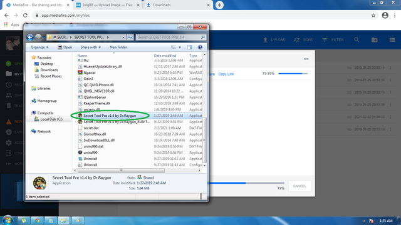Open the Explorer help icon
This screenshot has width=401, height=225.
click(200, 47)
